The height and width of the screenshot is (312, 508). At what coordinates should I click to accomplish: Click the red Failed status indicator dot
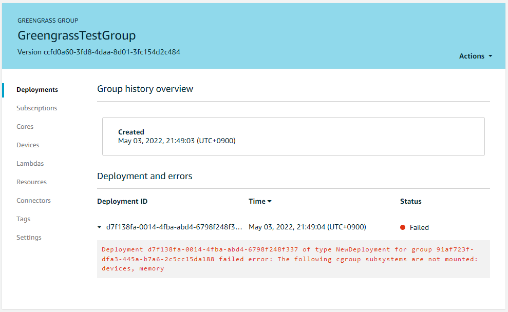pos(403,227)
